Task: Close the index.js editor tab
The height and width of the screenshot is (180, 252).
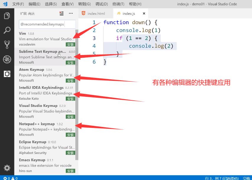Action: click(144, 14)
